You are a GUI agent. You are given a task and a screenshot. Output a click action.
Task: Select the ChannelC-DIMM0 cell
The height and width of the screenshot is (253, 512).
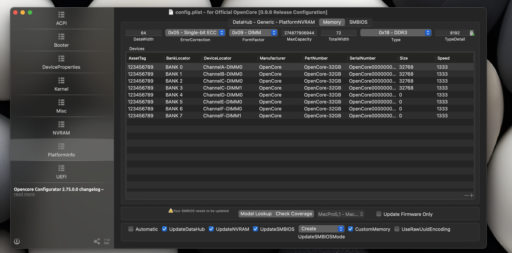223,81
